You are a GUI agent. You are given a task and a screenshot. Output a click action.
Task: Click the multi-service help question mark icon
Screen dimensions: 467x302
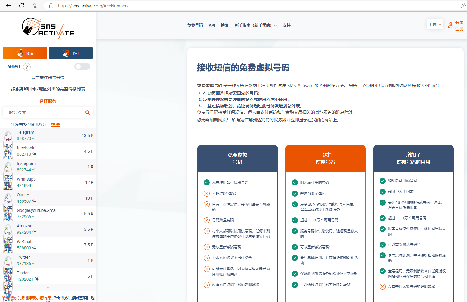[x=27, y=67]
